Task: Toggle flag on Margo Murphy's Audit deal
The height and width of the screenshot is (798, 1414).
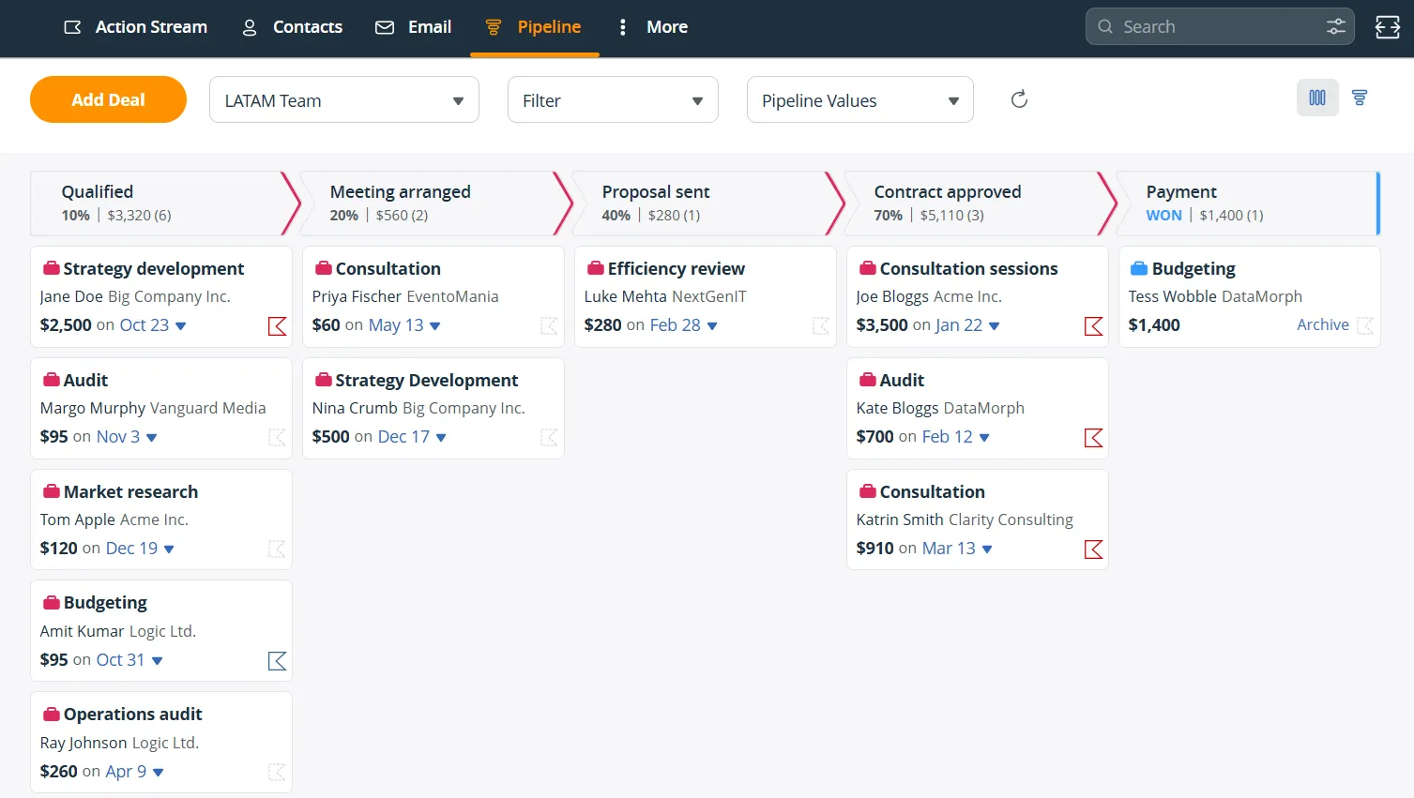Action: [x=278, y=438]
